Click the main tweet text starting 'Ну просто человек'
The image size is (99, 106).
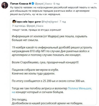[53, 11]
